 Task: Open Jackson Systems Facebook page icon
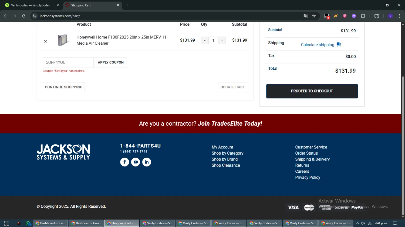coord(124,162)
